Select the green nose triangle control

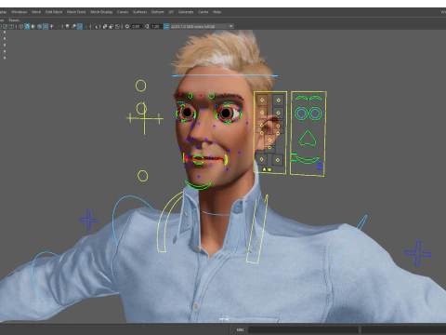coord(308,139)
